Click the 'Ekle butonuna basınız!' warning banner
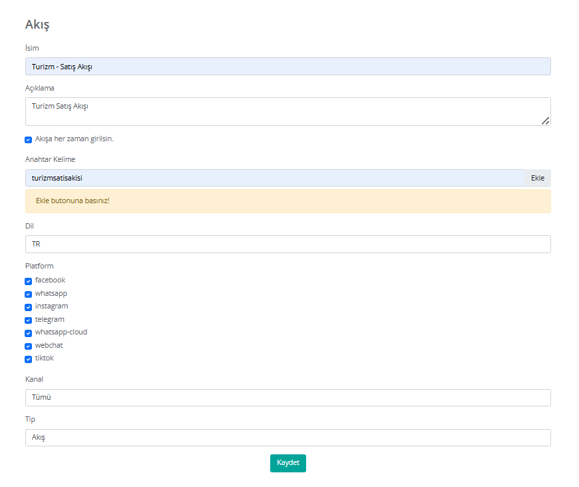Viewport: 579px width, 487px height. tap(288, 201)
